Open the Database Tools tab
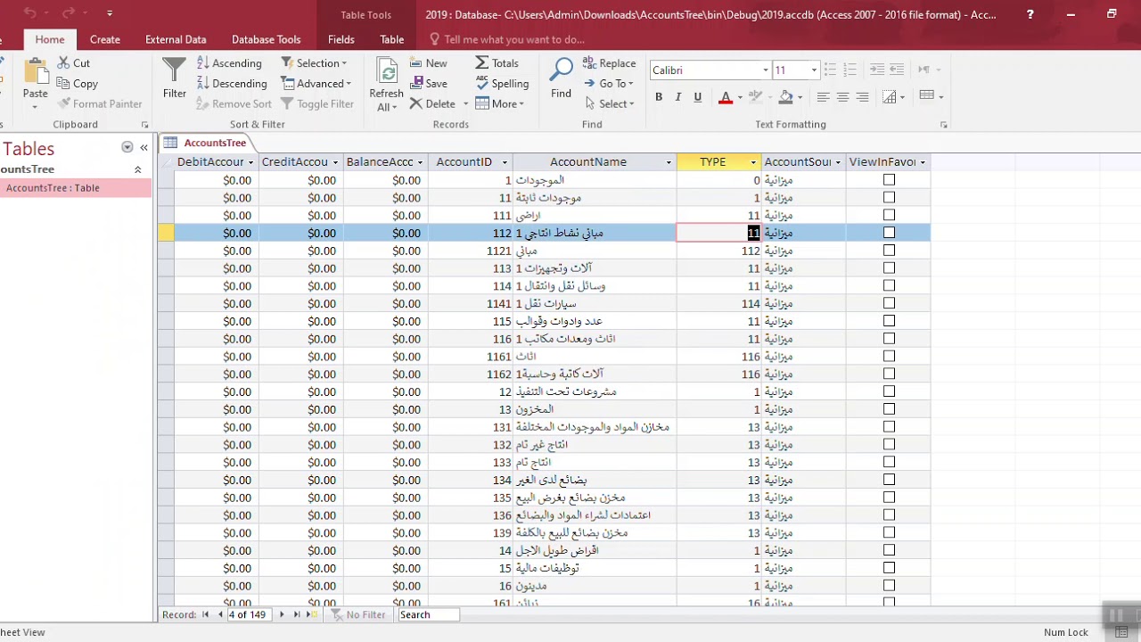 pos(266,39)
